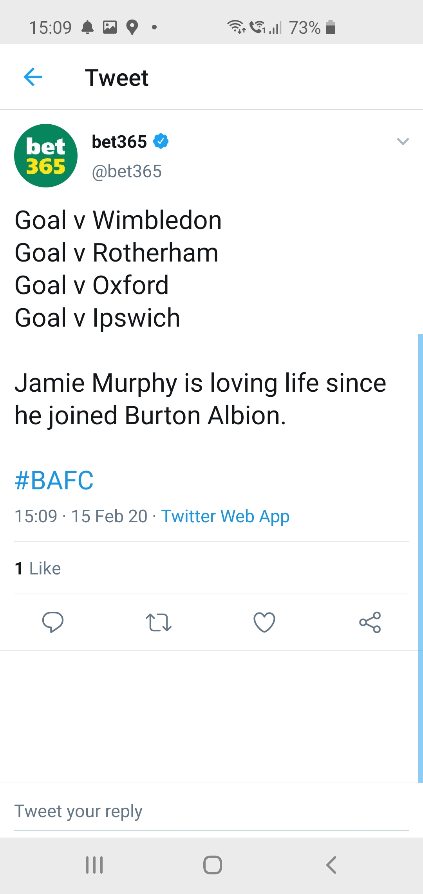Tap the share icon

370,622
